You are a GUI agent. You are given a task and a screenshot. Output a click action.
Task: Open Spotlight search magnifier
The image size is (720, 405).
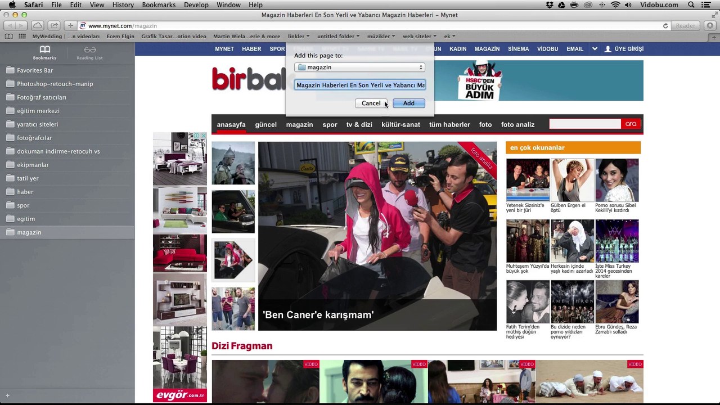(x=691, y=5)
